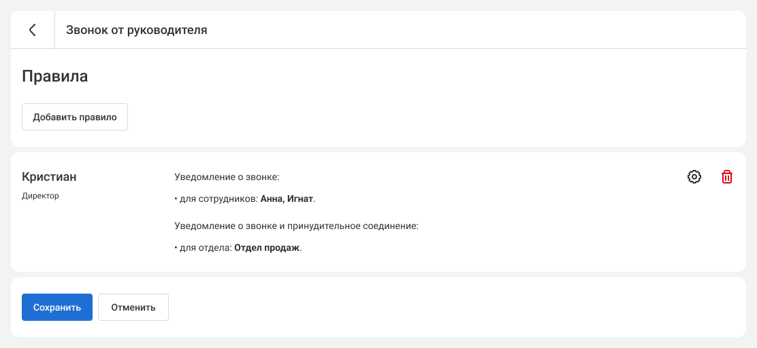This screenshot has width=757, height=348.
Task: Click the Правила heading
Action: (55, 76)
